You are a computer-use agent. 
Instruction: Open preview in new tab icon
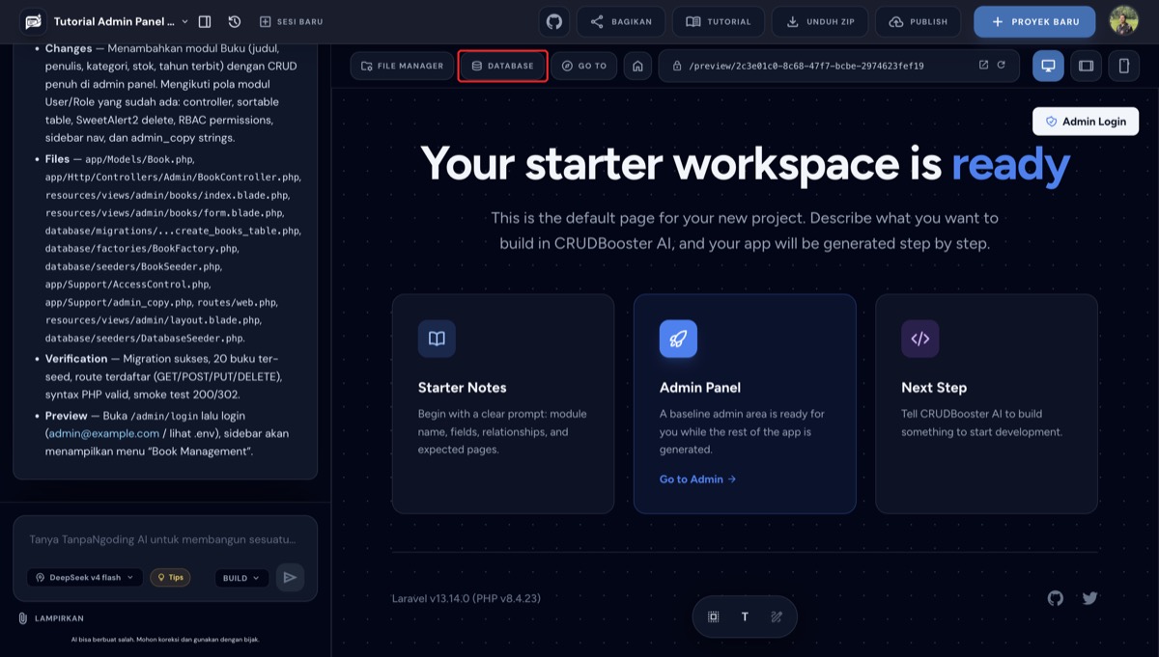(x=983, y=66)
